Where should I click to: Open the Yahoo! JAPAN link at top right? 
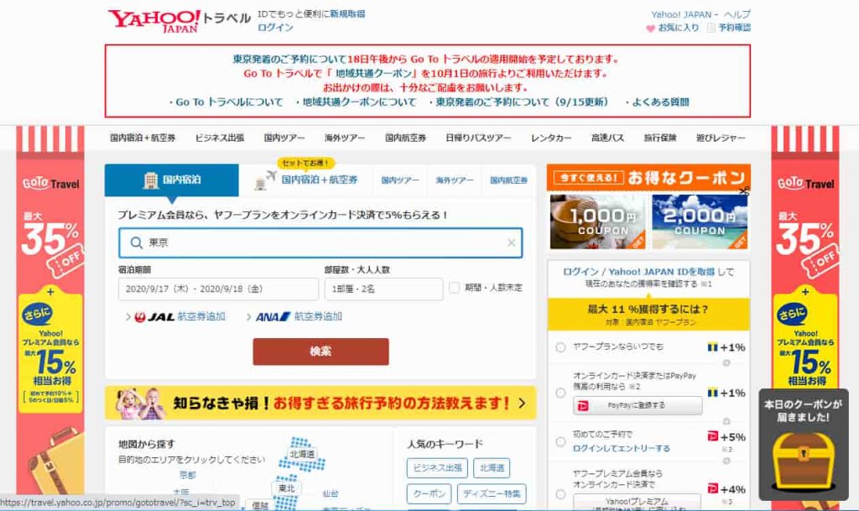[x=681, y=15]
